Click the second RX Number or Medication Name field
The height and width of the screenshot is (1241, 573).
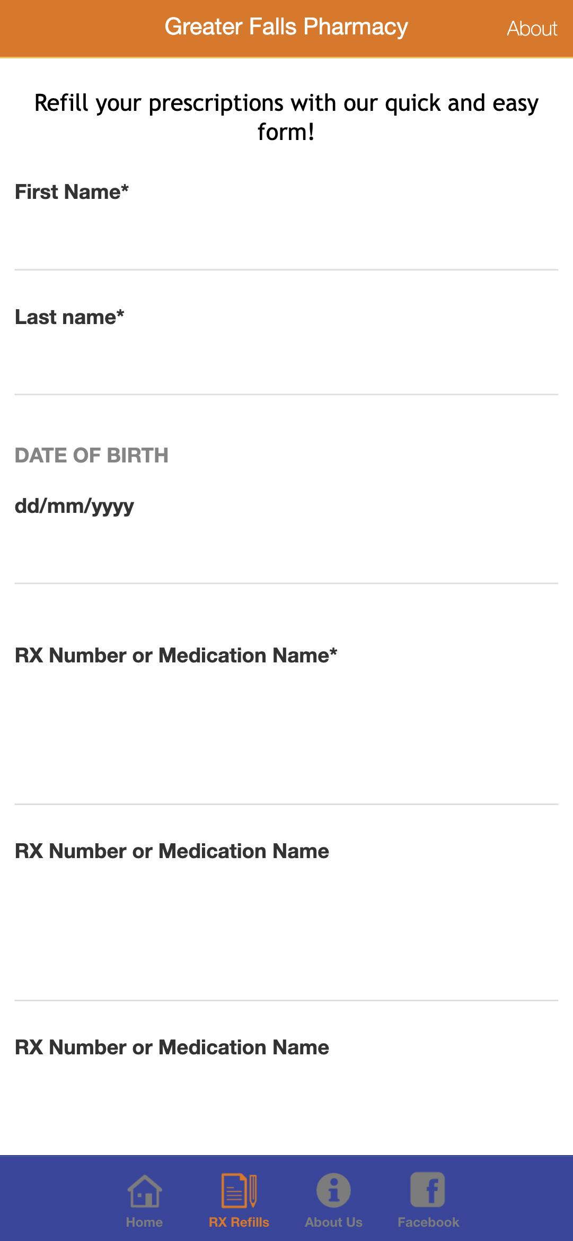pos(286,939)
